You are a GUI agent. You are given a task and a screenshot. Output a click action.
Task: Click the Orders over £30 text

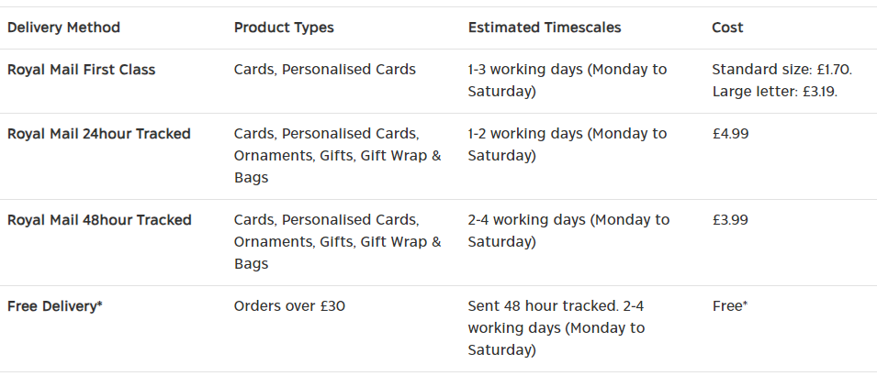pos(289,306)
